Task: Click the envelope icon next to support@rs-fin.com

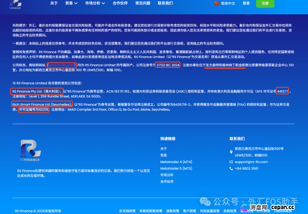Action: [x=231, y=162]
